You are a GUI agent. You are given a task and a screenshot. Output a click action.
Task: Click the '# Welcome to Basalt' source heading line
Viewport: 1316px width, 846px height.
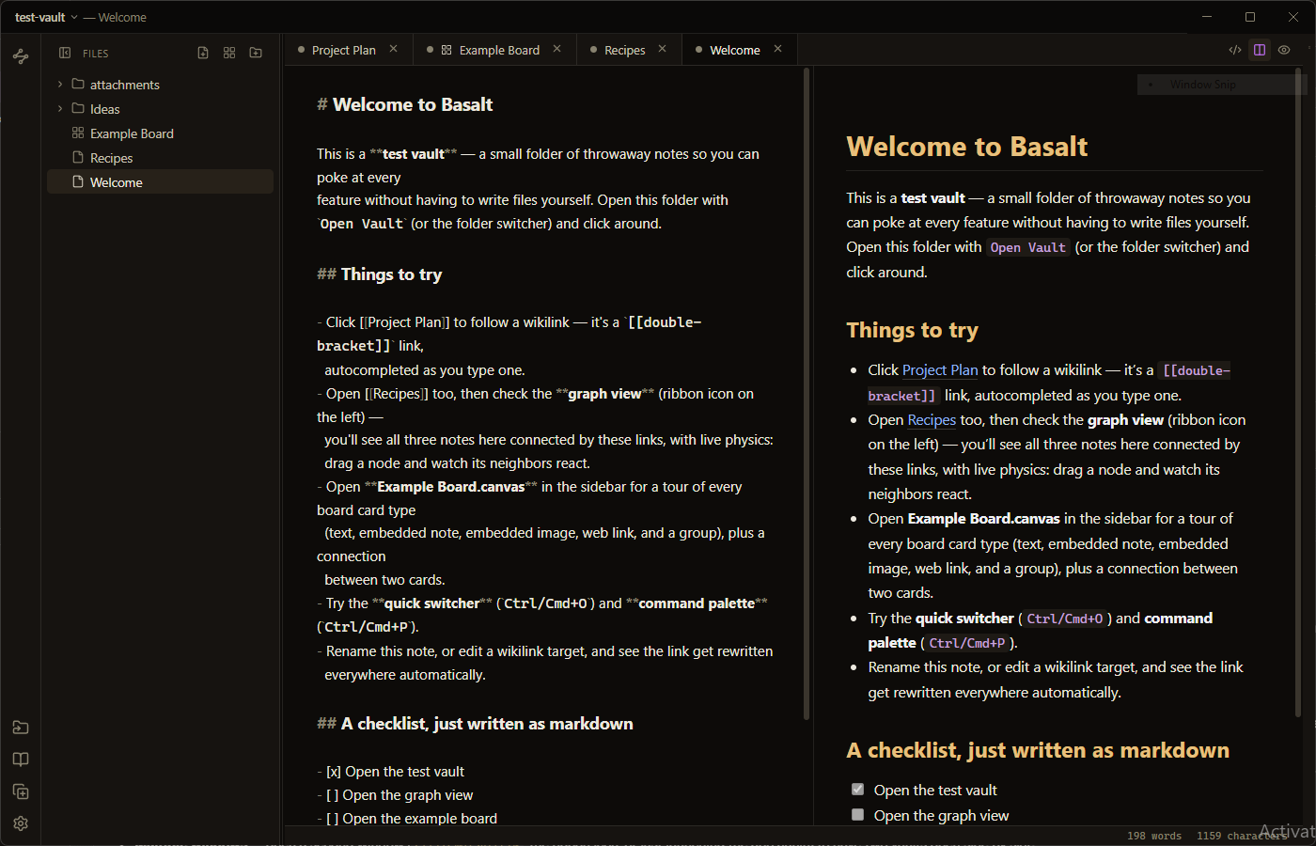(404, 104)
